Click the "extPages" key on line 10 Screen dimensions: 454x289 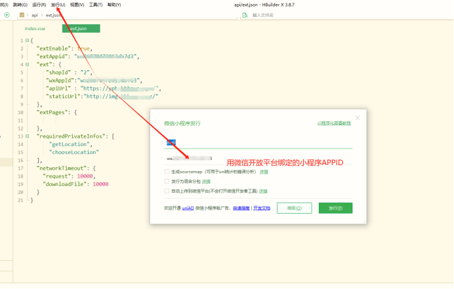(x=52, y=112)
